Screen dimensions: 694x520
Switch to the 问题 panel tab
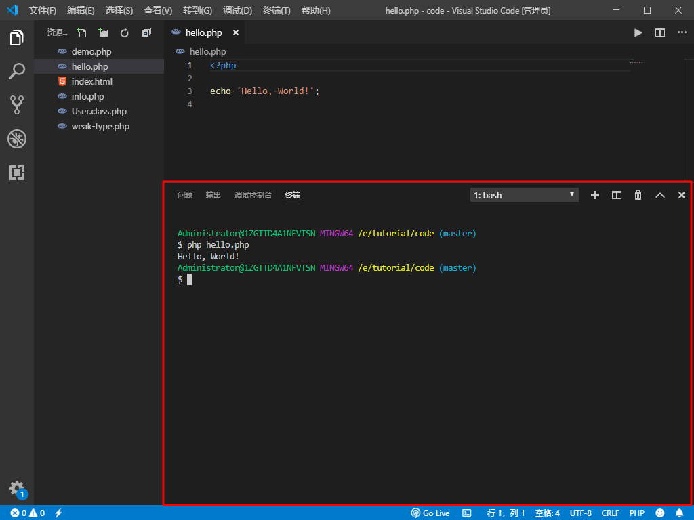pyautogui.click(x=185, y=195)
